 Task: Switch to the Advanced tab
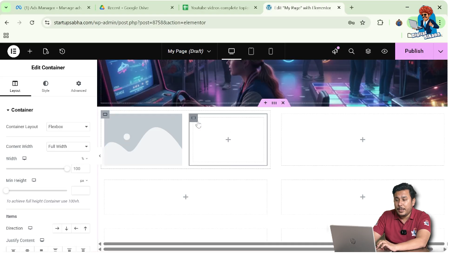pyautogui.click(x=78, y=86)
